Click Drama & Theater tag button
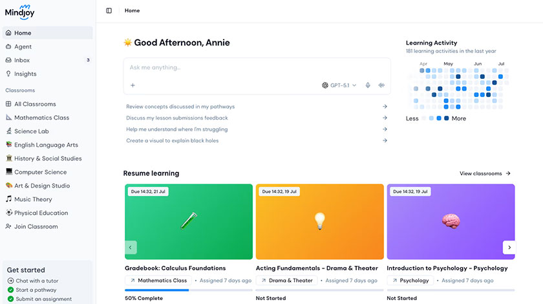Viewport: 543px width, 304px height. (287, 281)
